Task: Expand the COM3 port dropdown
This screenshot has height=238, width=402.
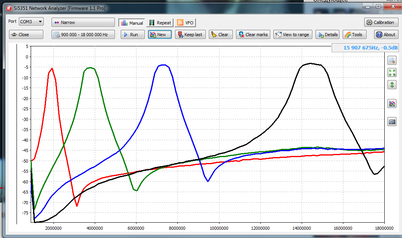Action: pos(31,22)
